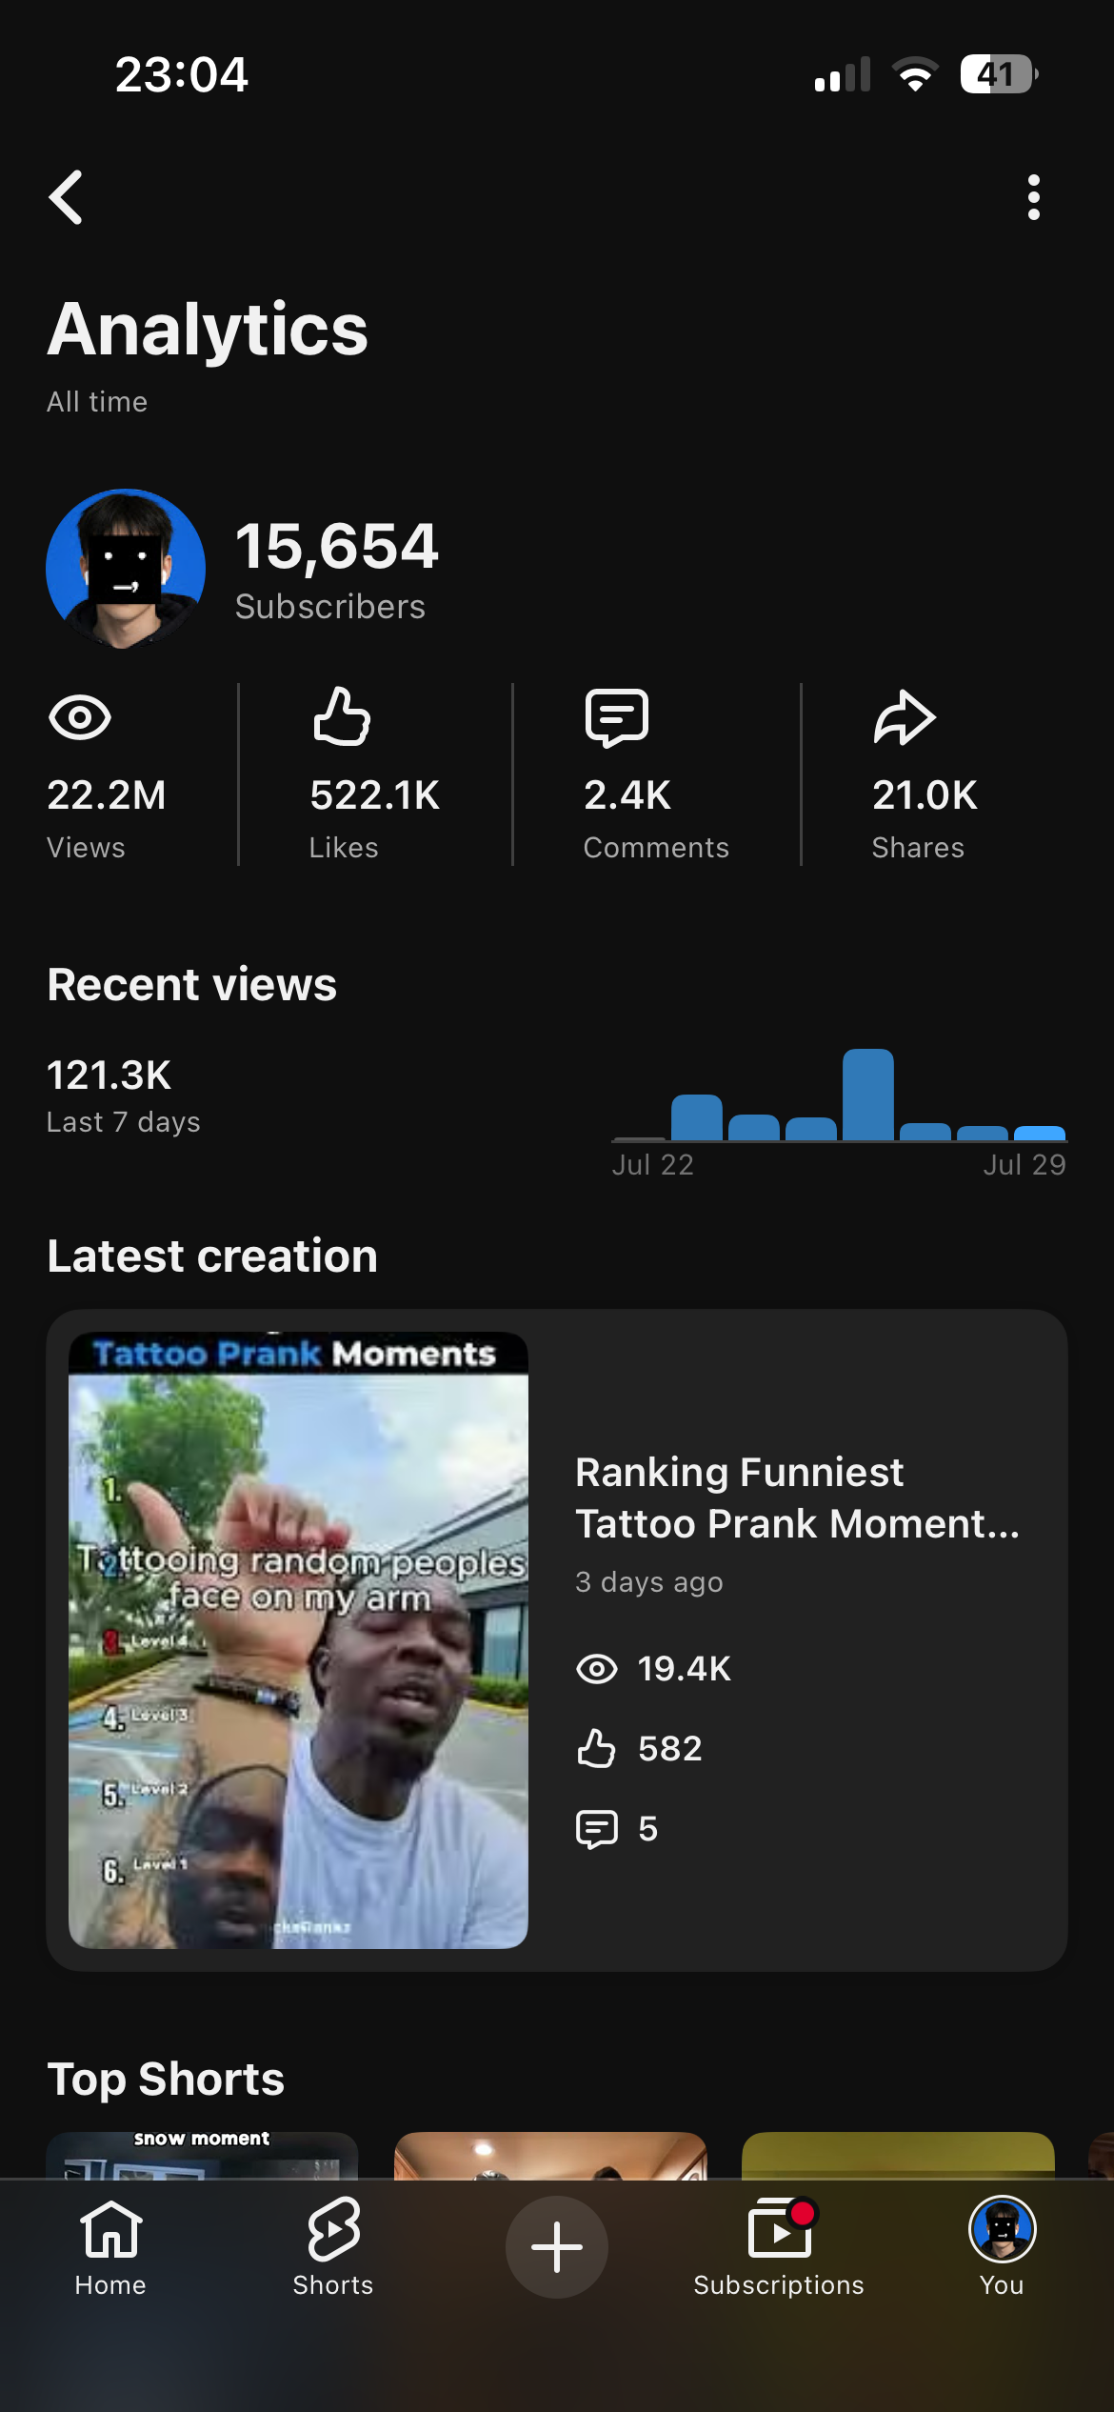Screen dimensions: 1114x2412
Task: Open the You profile tab
Action: (x=1002, y=2246)
